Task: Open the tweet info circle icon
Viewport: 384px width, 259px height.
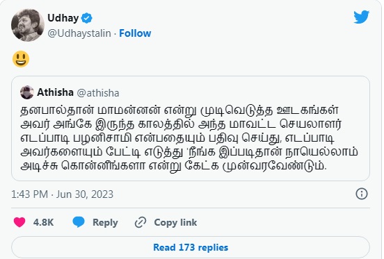Action: point(362,194)
